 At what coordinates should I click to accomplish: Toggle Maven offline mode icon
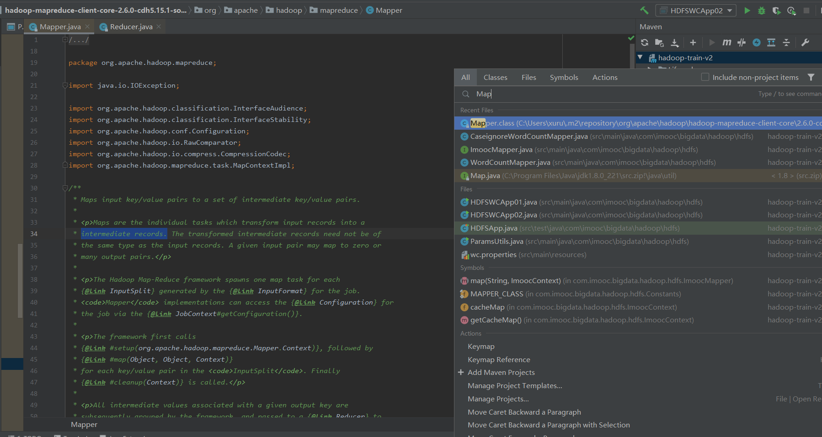[x=742, y=42]
